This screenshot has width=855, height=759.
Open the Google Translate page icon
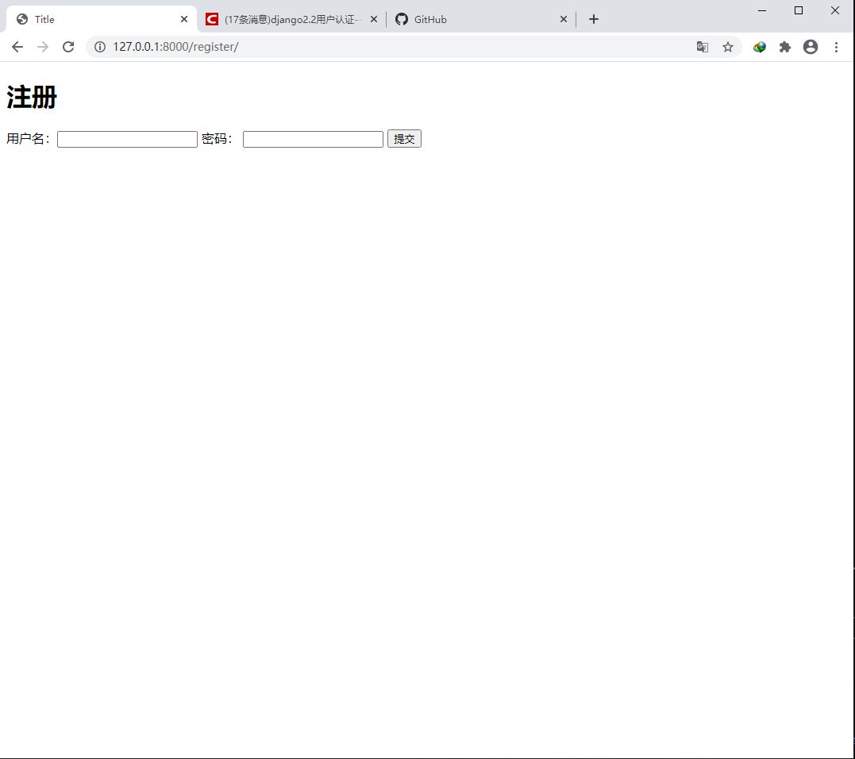click(x=703, y=47)
